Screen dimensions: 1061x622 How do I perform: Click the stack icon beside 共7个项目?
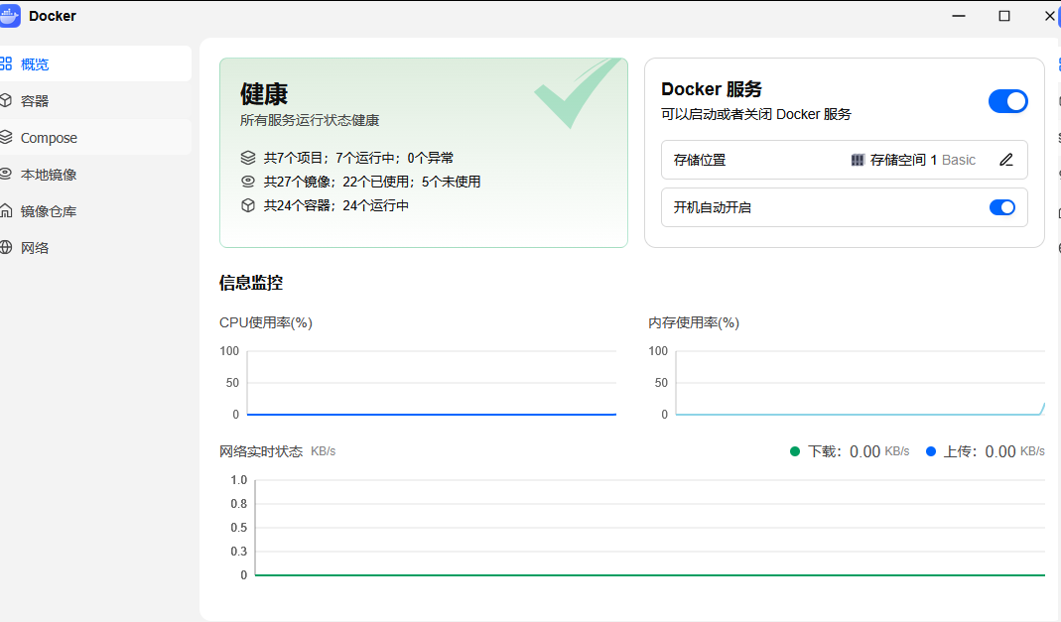click(248, 158)
